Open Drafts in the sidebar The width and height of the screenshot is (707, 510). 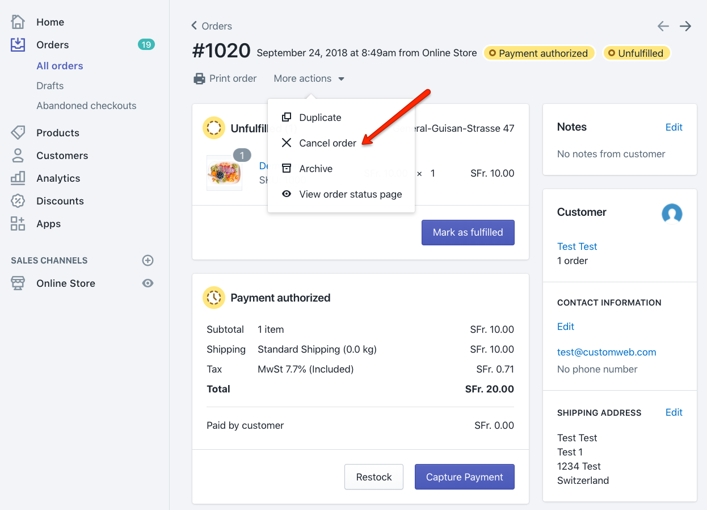(50, 86)
